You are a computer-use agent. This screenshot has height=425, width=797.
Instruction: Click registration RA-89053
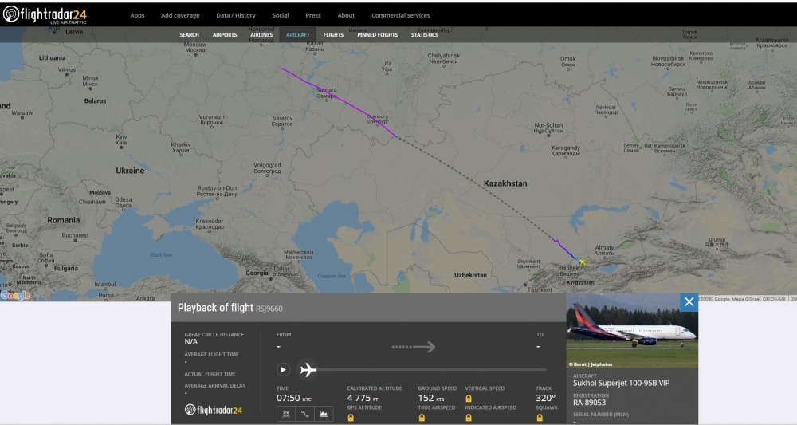pos(589,403)
